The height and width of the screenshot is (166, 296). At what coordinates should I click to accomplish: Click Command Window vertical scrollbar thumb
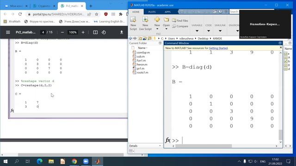[x=281, y=135]
